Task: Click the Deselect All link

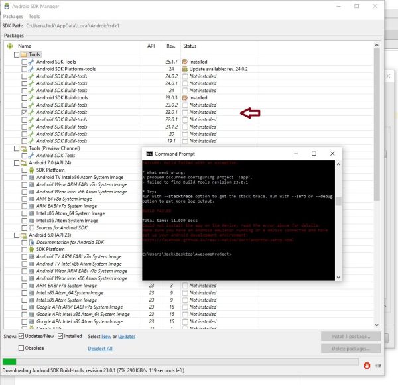Action: [100, 348]
